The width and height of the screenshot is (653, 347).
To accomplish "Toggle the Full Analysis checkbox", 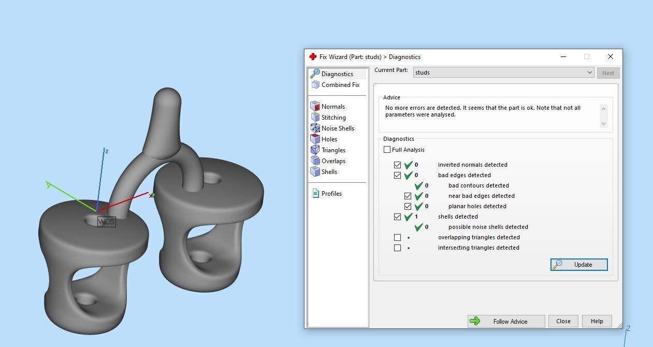I will [387, 150].
